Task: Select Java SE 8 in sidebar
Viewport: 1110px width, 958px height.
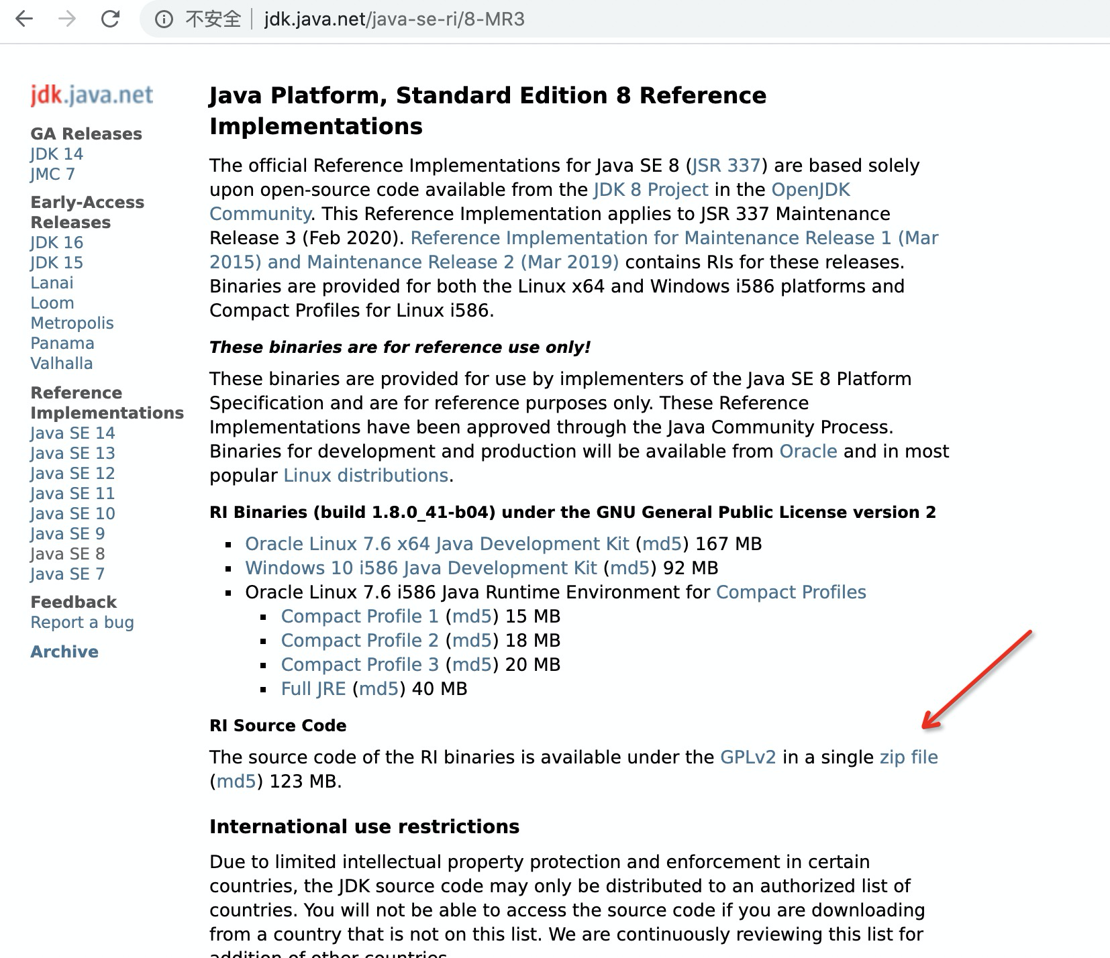Action: 67,554
